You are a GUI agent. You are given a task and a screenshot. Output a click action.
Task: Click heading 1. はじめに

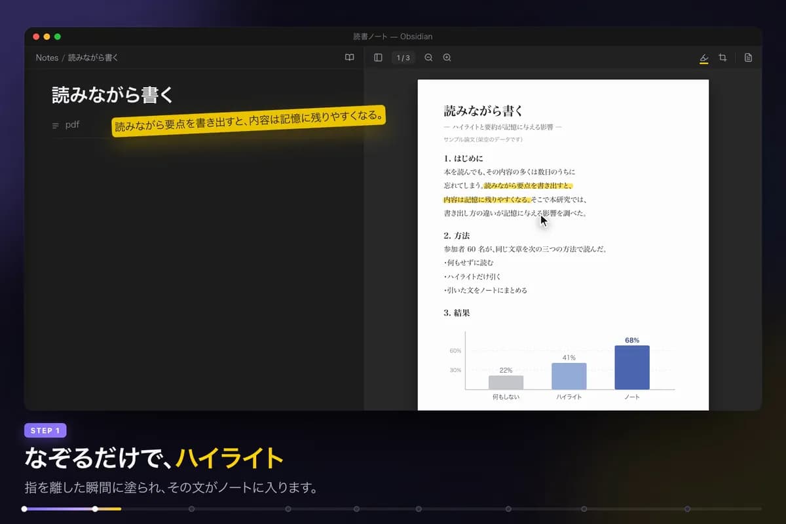[x=463, y=159]
